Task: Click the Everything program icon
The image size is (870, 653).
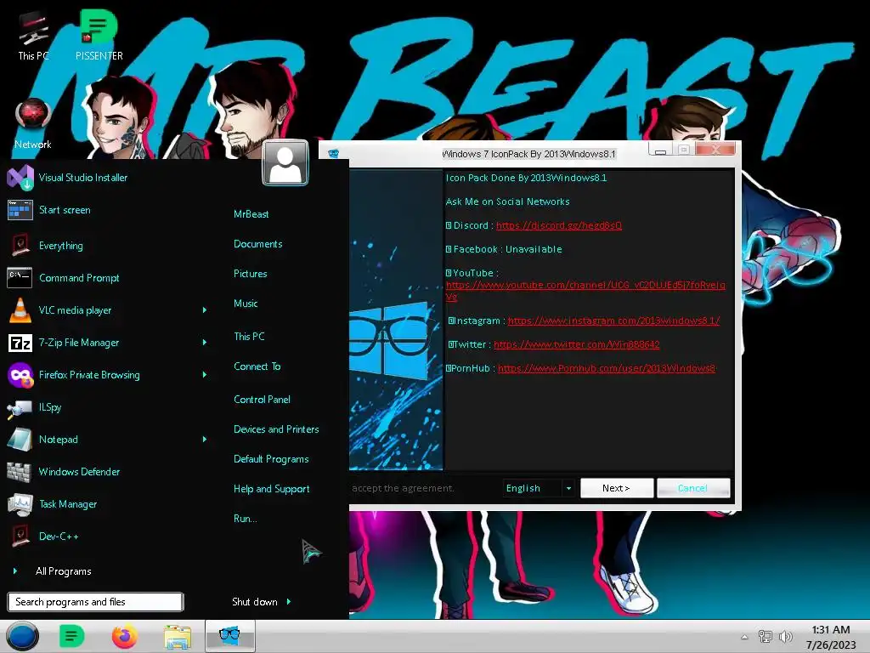Action: (20, 246)
